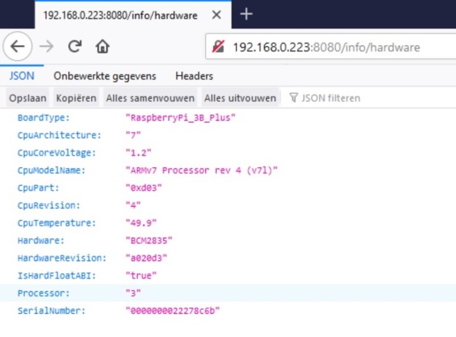This screenshot has height=337, width=456.
Task: Open a new tab with plus button
Action: point(247,15)
